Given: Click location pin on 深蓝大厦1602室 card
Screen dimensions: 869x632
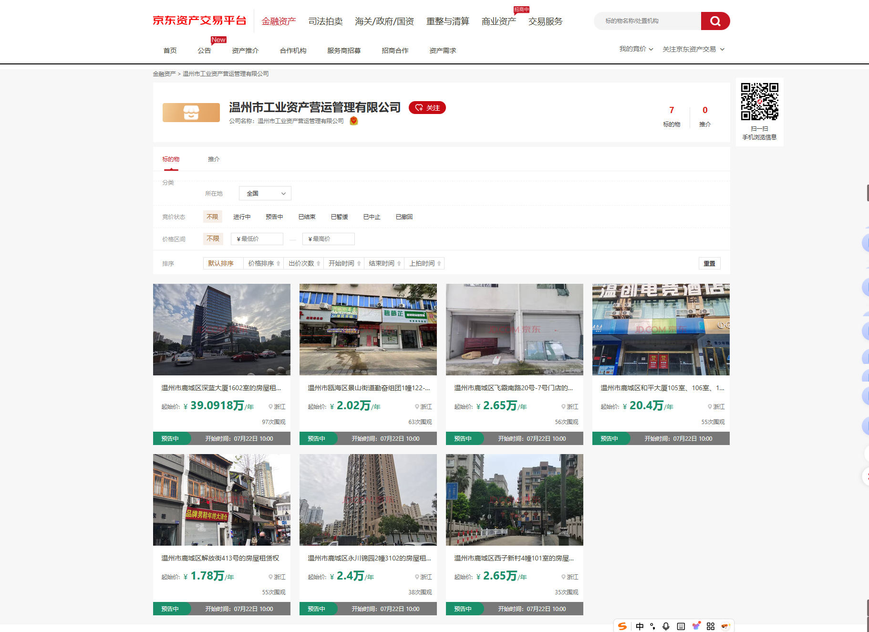Looking at the screenshot, I should tap(270, 407).
